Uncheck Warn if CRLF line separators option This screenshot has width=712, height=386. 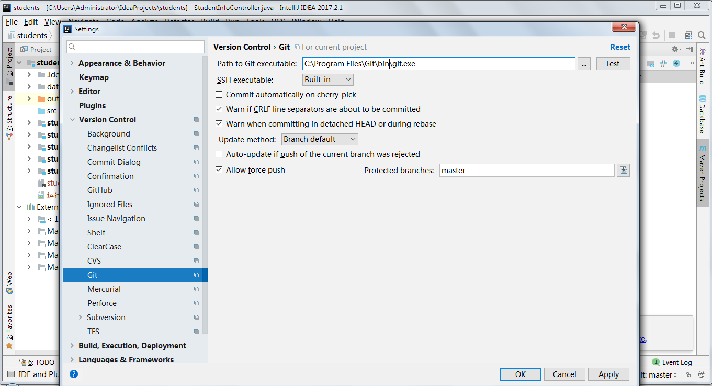(219, 109)
